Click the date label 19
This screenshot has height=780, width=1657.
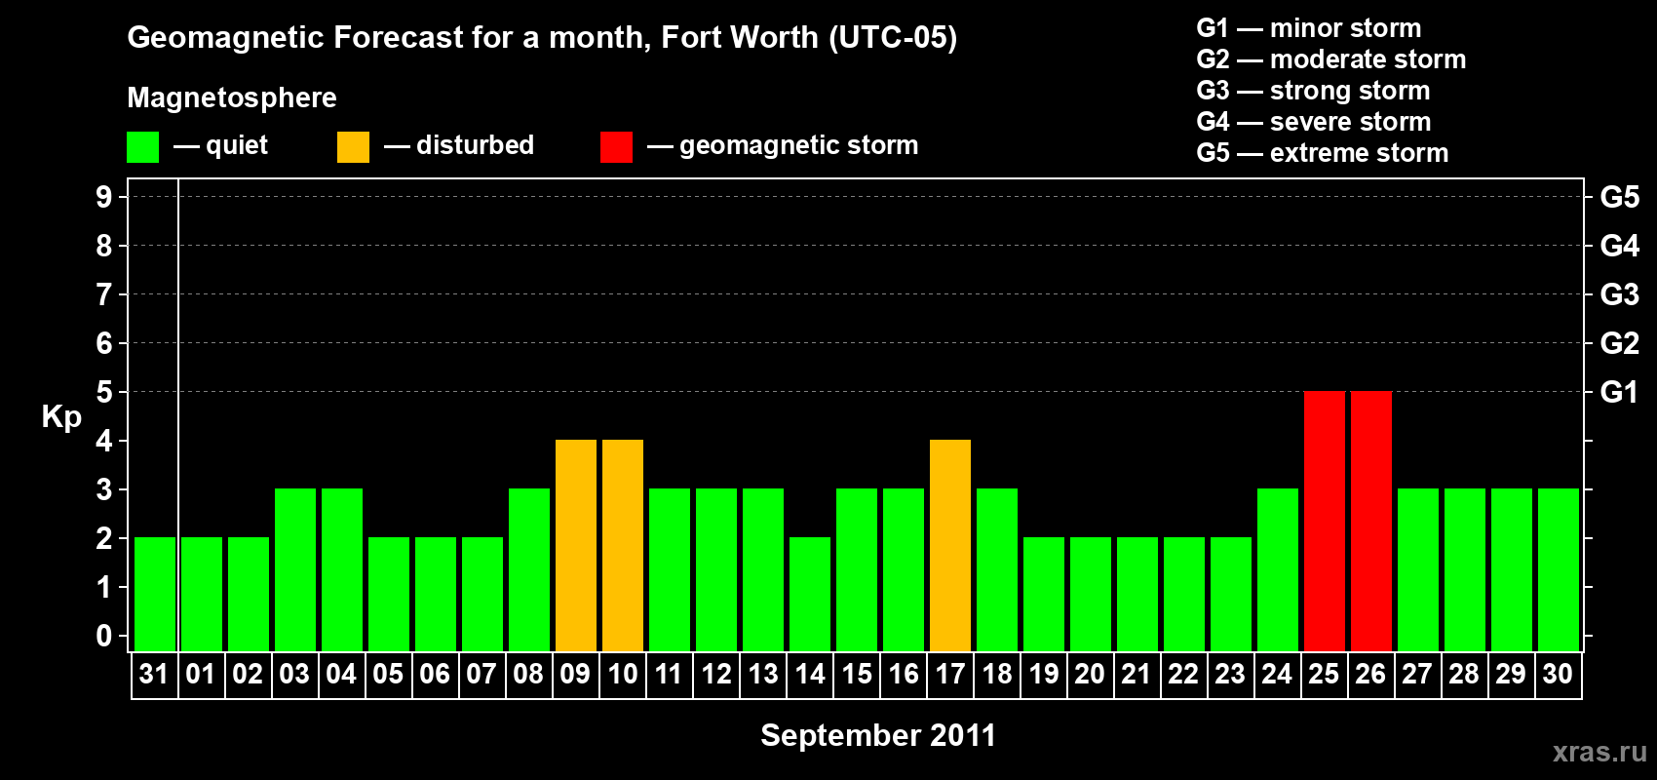click(x=1043, y=674)
